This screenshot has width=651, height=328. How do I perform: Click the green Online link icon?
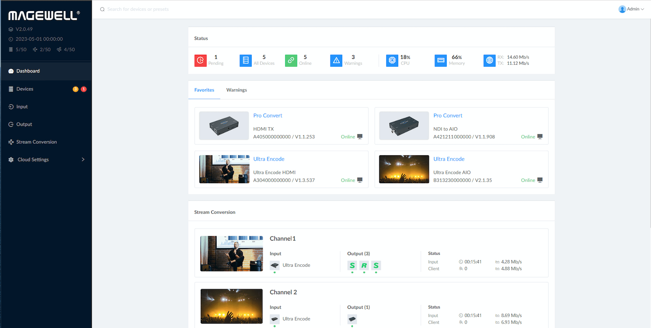point(291,60)
